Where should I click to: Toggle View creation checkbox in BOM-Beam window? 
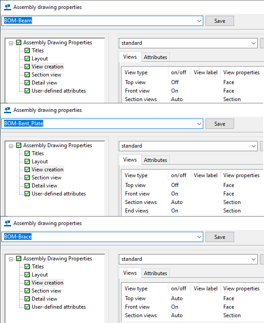point(27,67)
